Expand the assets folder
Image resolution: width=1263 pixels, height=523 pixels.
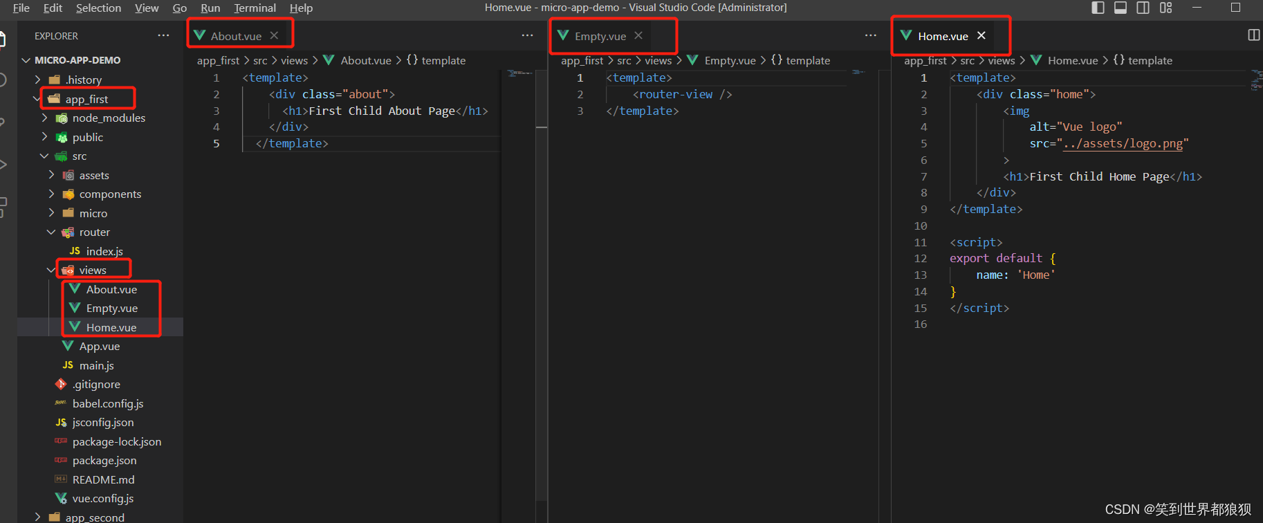[52, 175]
